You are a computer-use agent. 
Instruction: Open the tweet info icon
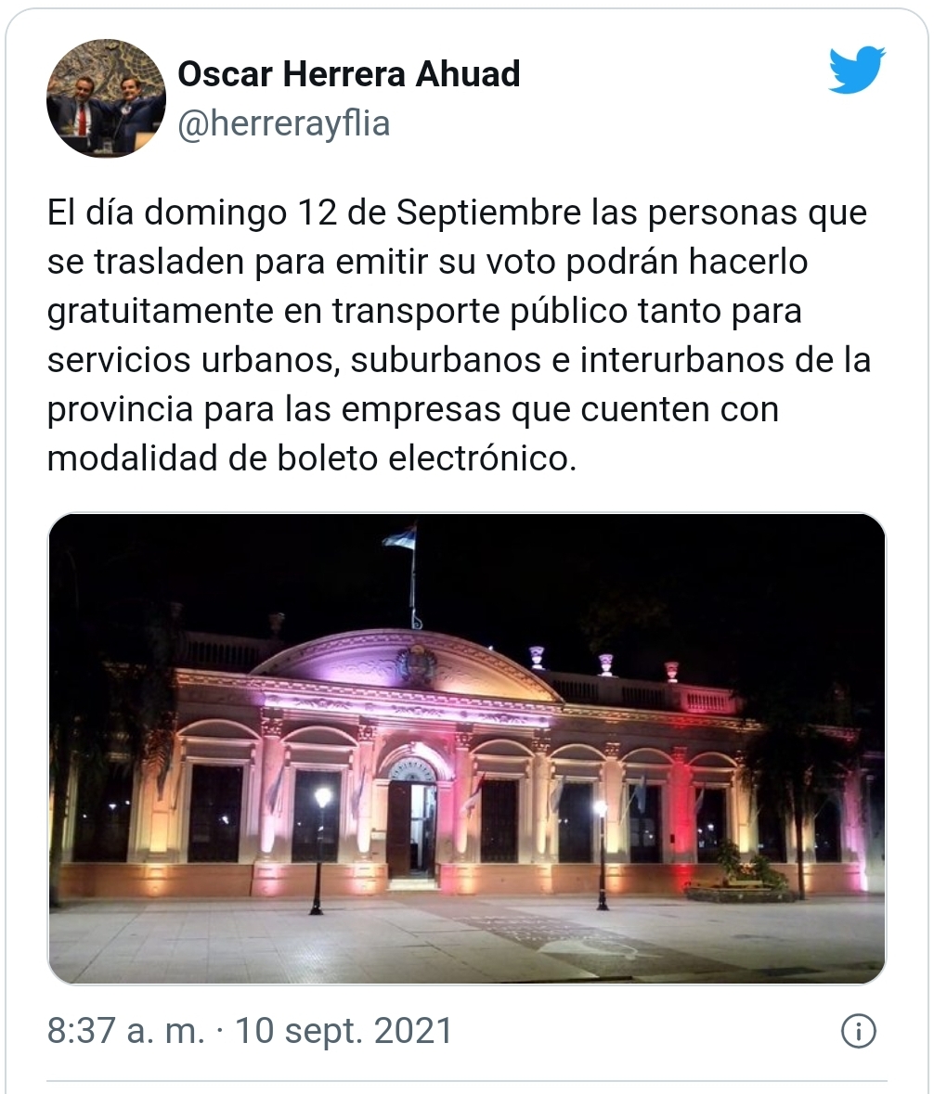tap(859, 1031)
